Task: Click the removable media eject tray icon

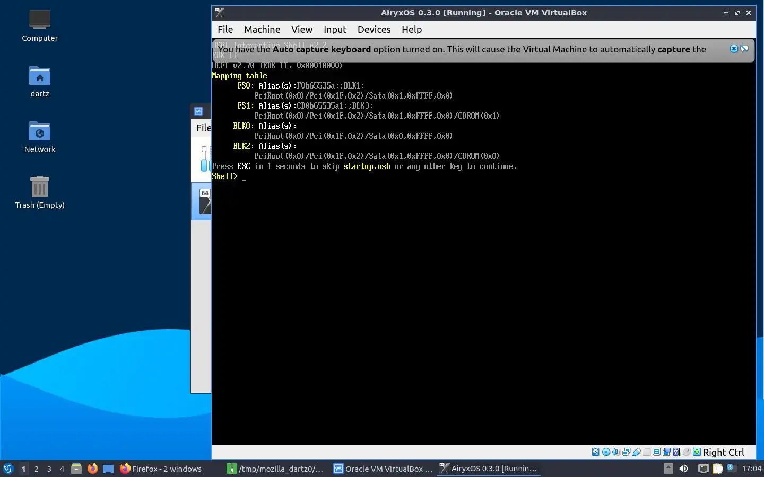Action: click(668, 469)
